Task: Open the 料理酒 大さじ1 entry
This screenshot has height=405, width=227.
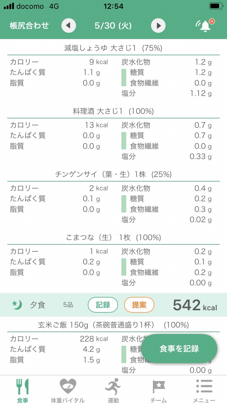Action: 113,111
